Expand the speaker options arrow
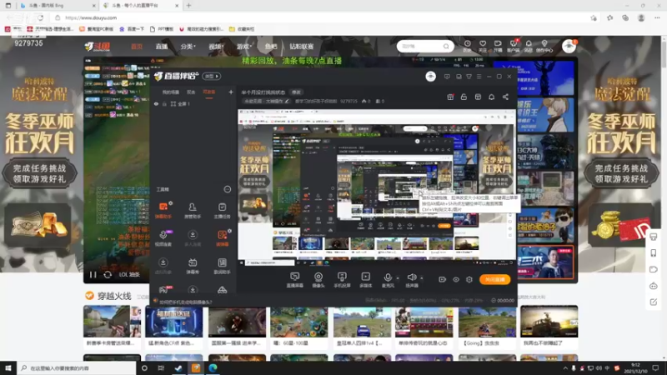Screen dimensions: 667x375 click(422, 278)
